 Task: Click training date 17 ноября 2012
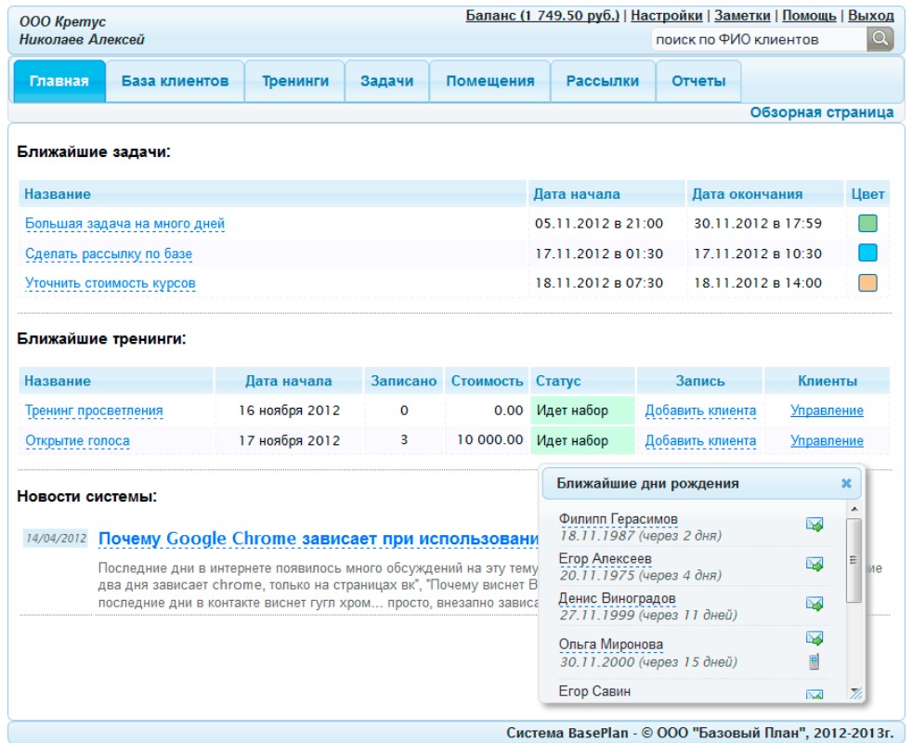coord(289,440)
